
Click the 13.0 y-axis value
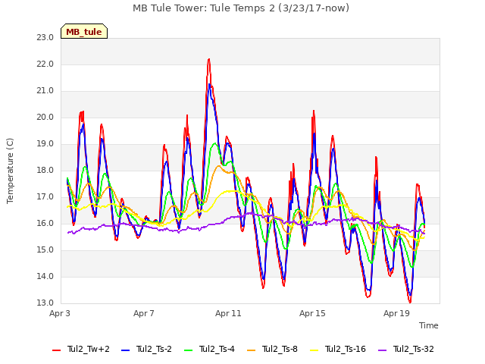(45, 303)
